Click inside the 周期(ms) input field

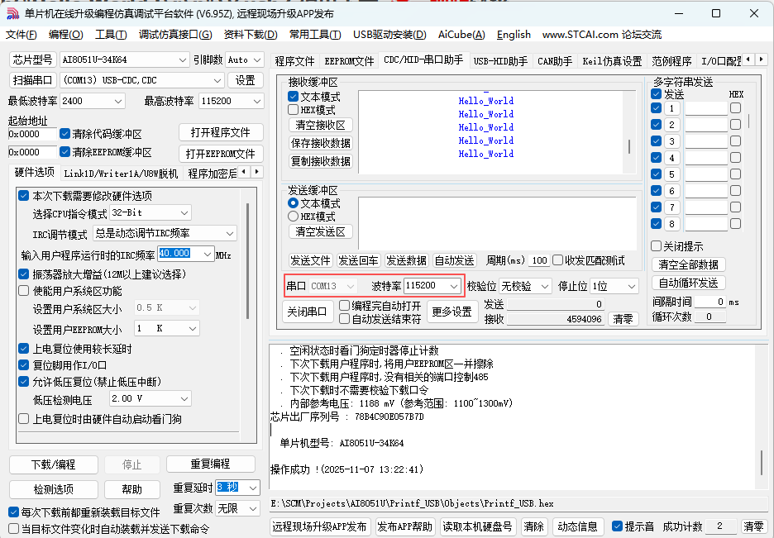point(537,260)
